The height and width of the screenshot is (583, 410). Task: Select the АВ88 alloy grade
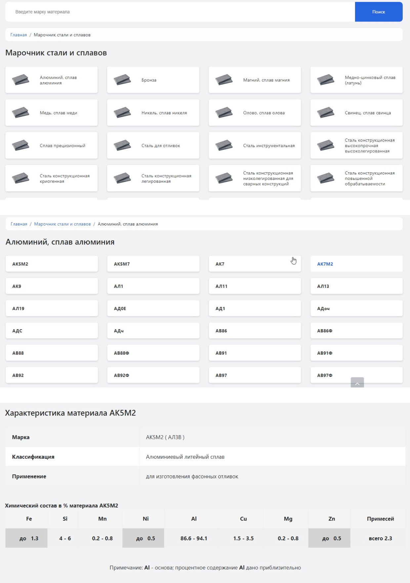[x=52, y=353]
